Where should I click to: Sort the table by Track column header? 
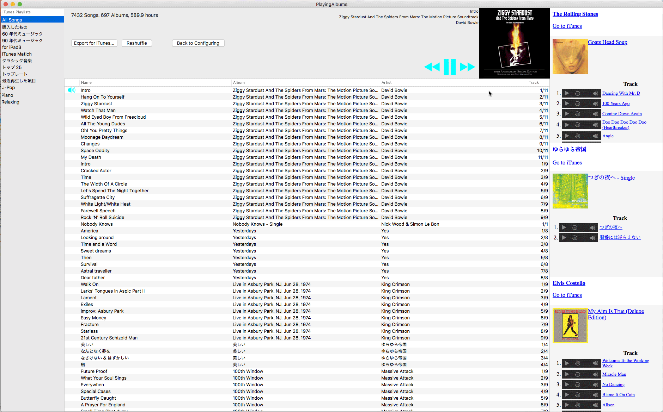point(538,82)
